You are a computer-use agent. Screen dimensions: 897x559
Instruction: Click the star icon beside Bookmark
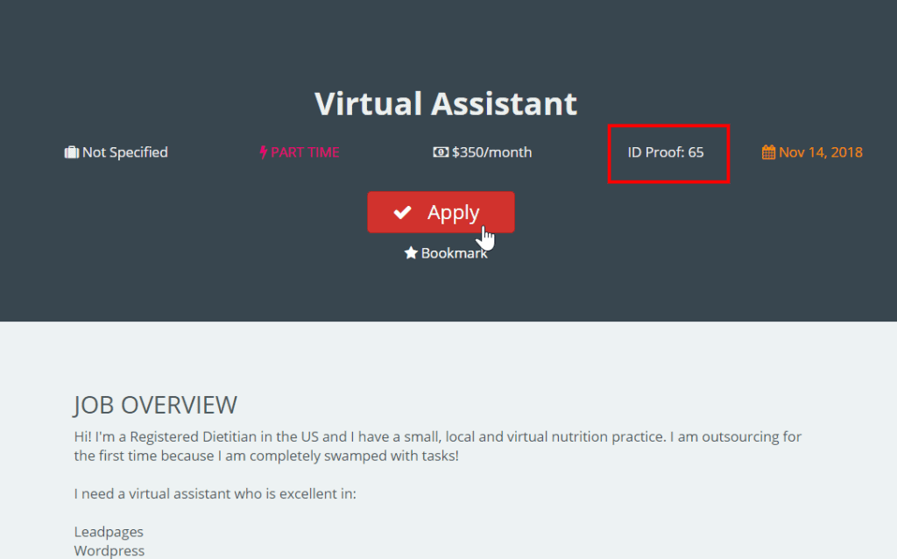click(x=411, y=253)
